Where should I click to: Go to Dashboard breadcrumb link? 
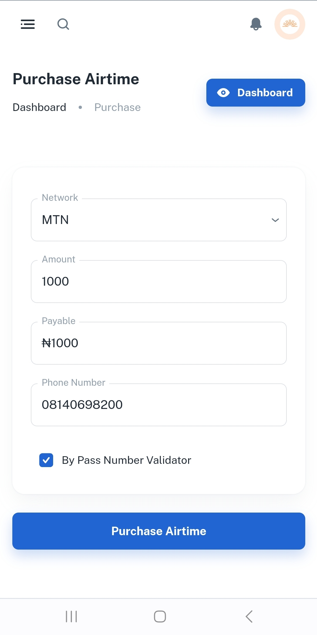[39, 107]
